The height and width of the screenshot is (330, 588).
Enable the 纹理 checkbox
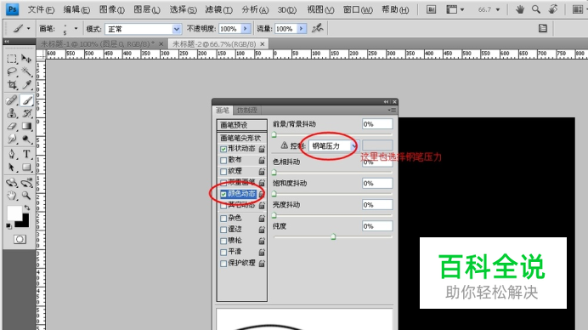click(x=223, y=172)
